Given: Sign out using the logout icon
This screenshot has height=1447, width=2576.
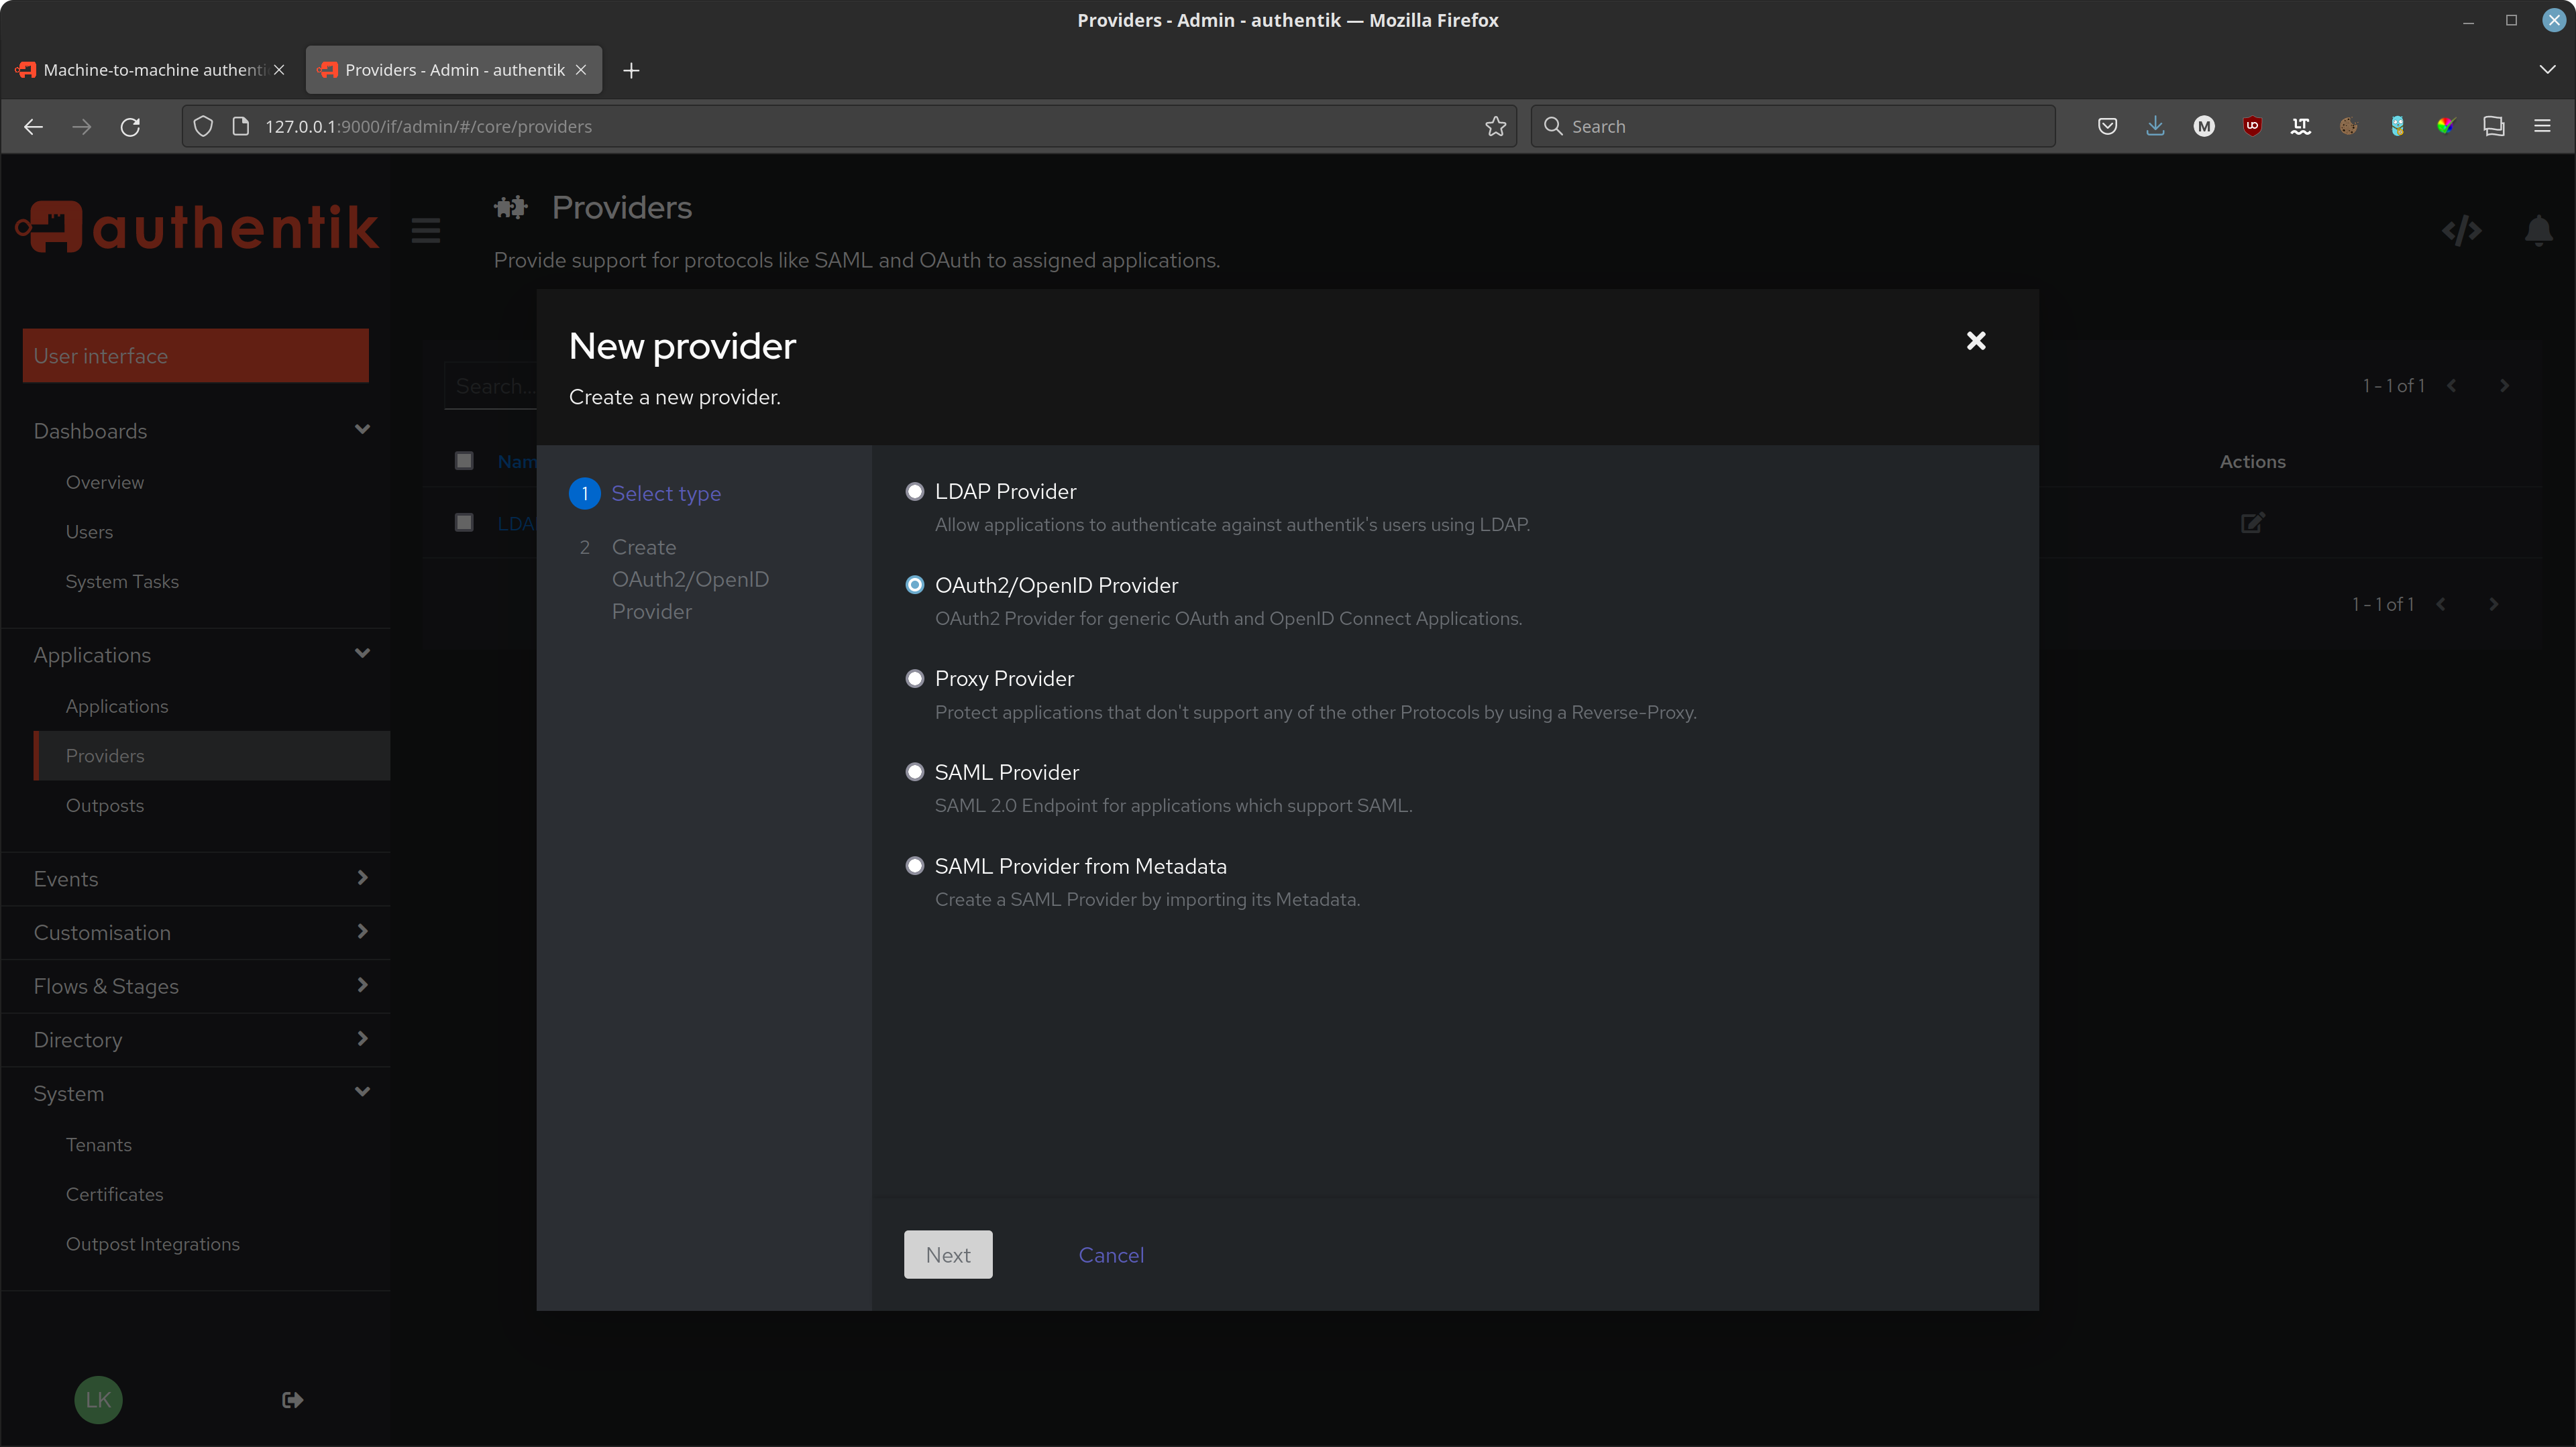Looking at the screenshot, I should pos(291,1399).
